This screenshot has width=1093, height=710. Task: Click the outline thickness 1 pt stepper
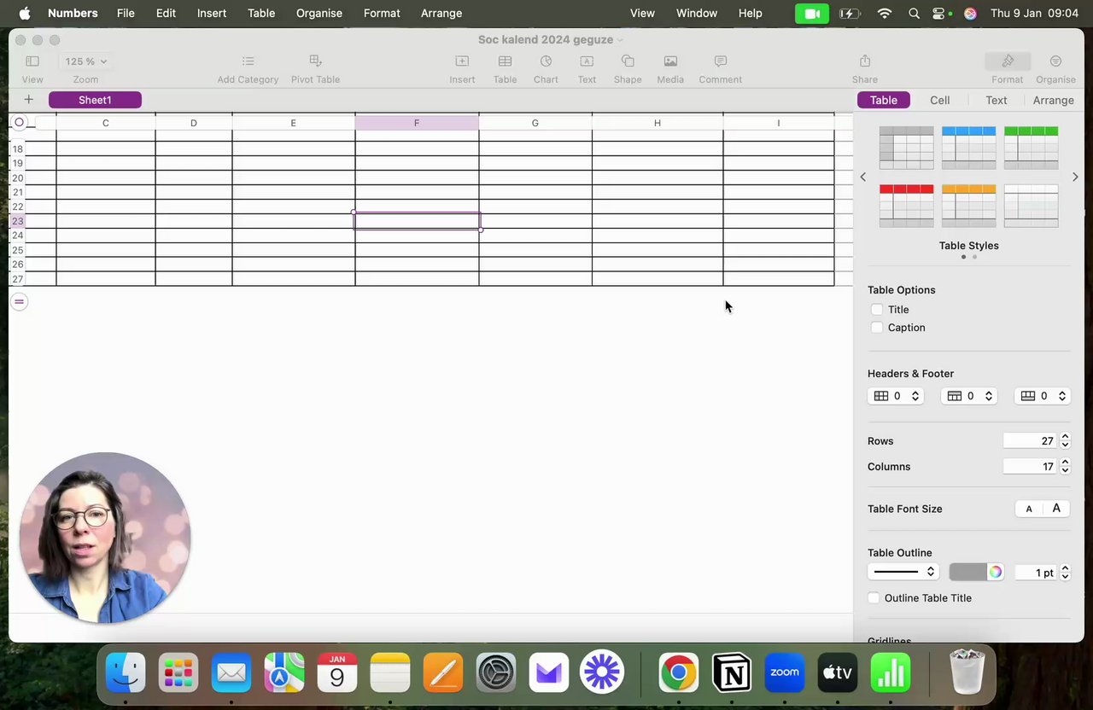pyautogui.click(x=1065, y=573)
